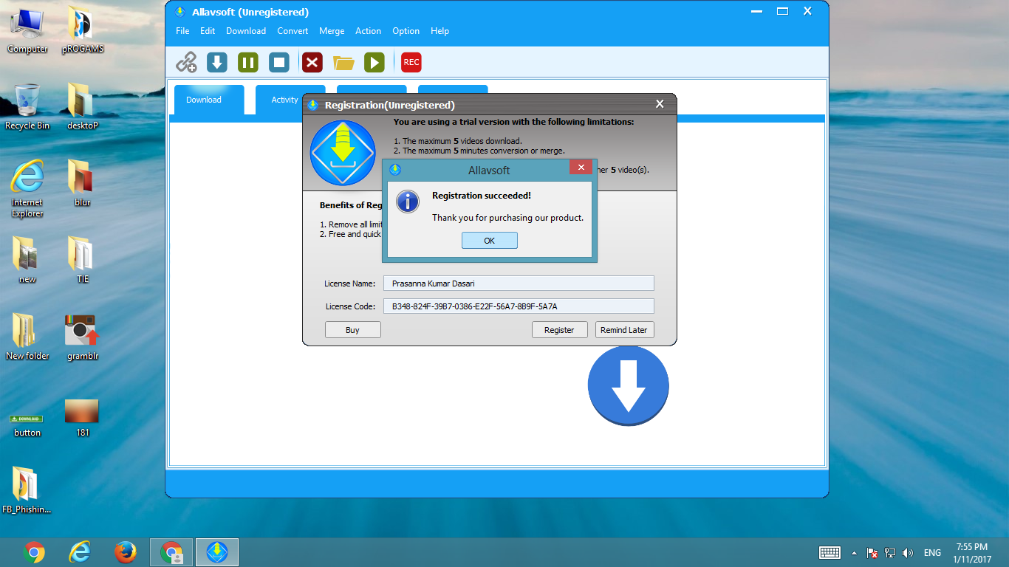Screen dimensions: 1009x567
Task: Start download with blue arrow icon
Action: click(217, 62)
